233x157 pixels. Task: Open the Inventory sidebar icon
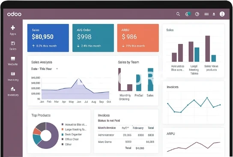point(13,89)
